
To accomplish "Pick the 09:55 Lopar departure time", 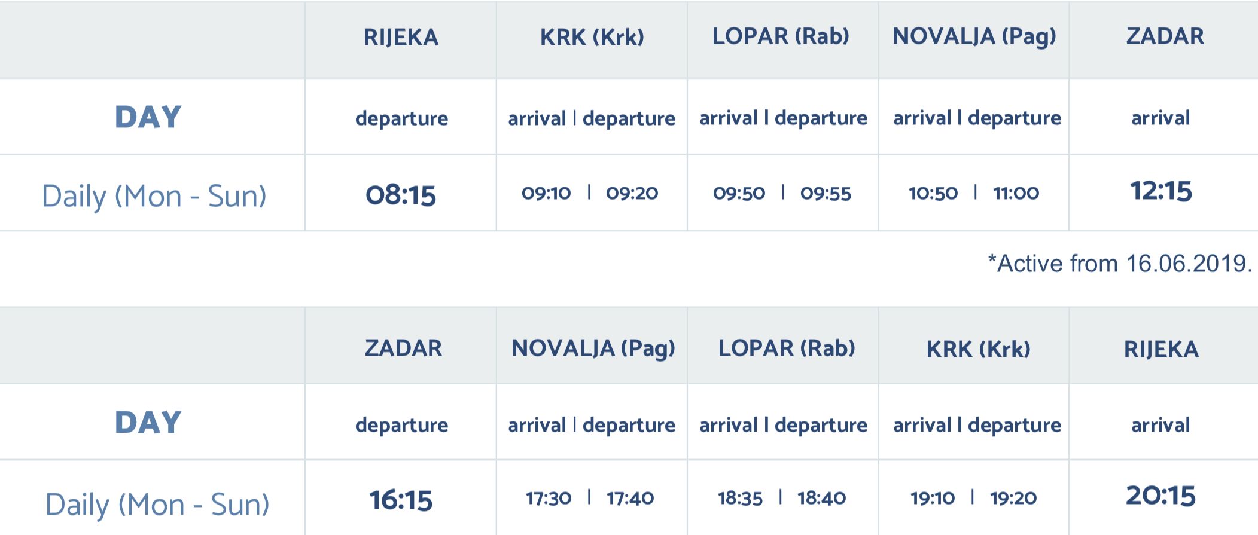I will (826, 193).
